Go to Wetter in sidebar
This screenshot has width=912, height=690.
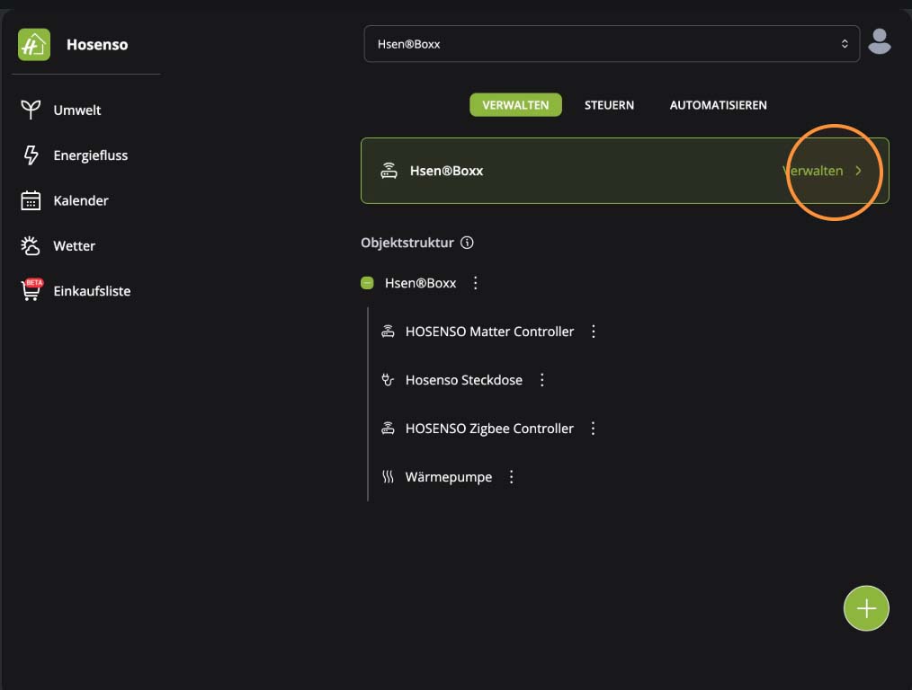pyautogui.click(x=74, y=245)
